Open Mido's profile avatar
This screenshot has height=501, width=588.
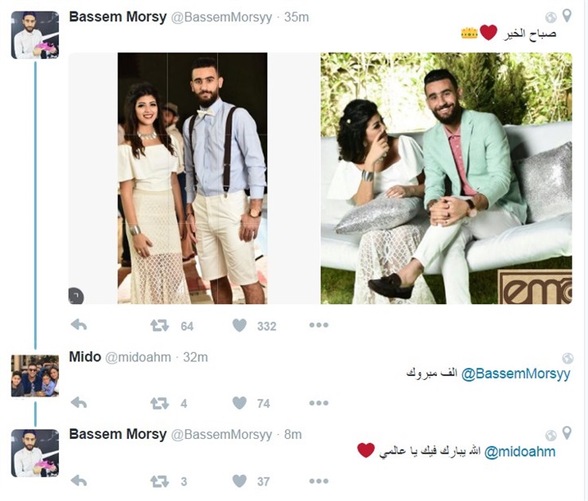(35, 376)
